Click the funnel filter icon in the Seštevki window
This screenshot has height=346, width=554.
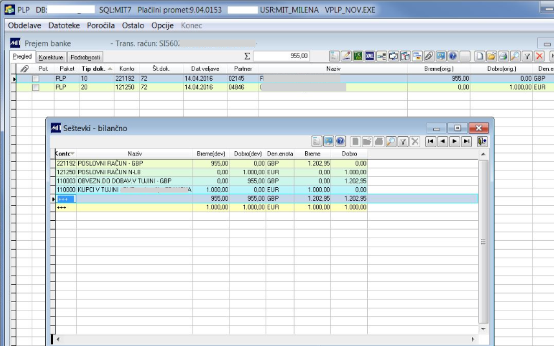pos(403,141)
